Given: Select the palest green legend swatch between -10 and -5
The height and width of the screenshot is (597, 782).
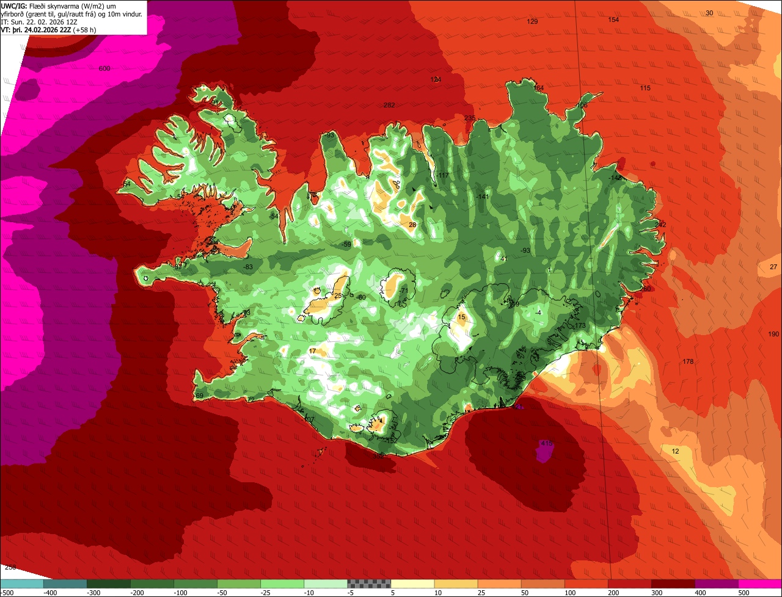Looking at the screenshot, I should pos(326,584).
